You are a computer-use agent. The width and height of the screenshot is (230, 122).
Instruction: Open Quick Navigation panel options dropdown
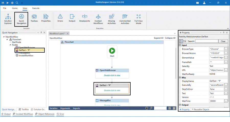tap(38, 33)
